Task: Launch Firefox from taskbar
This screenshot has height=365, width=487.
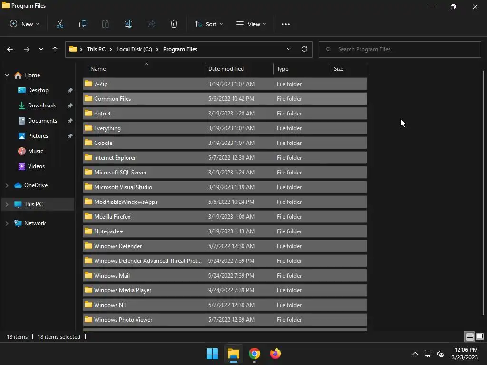Action: pos(275,354)
